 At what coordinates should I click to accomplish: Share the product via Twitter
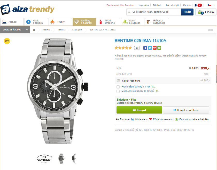pos(150,48)
